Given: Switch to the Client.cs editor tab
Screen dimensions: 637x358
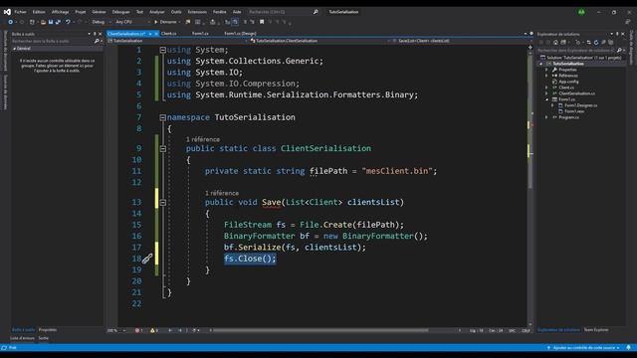Looking at the screenshot, I should pos(168,33).
